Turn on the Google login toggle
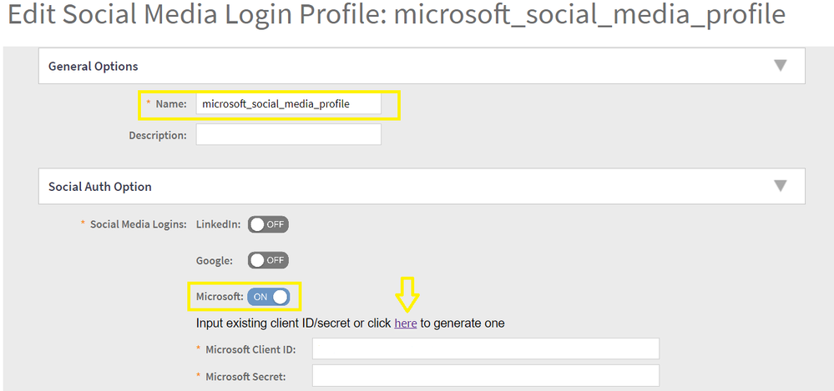834x391 pixels. (x=268, y=260)
